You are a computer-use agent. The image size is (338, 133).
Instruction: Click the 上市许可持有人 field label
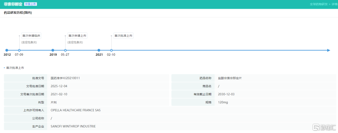tap(34, 110)
